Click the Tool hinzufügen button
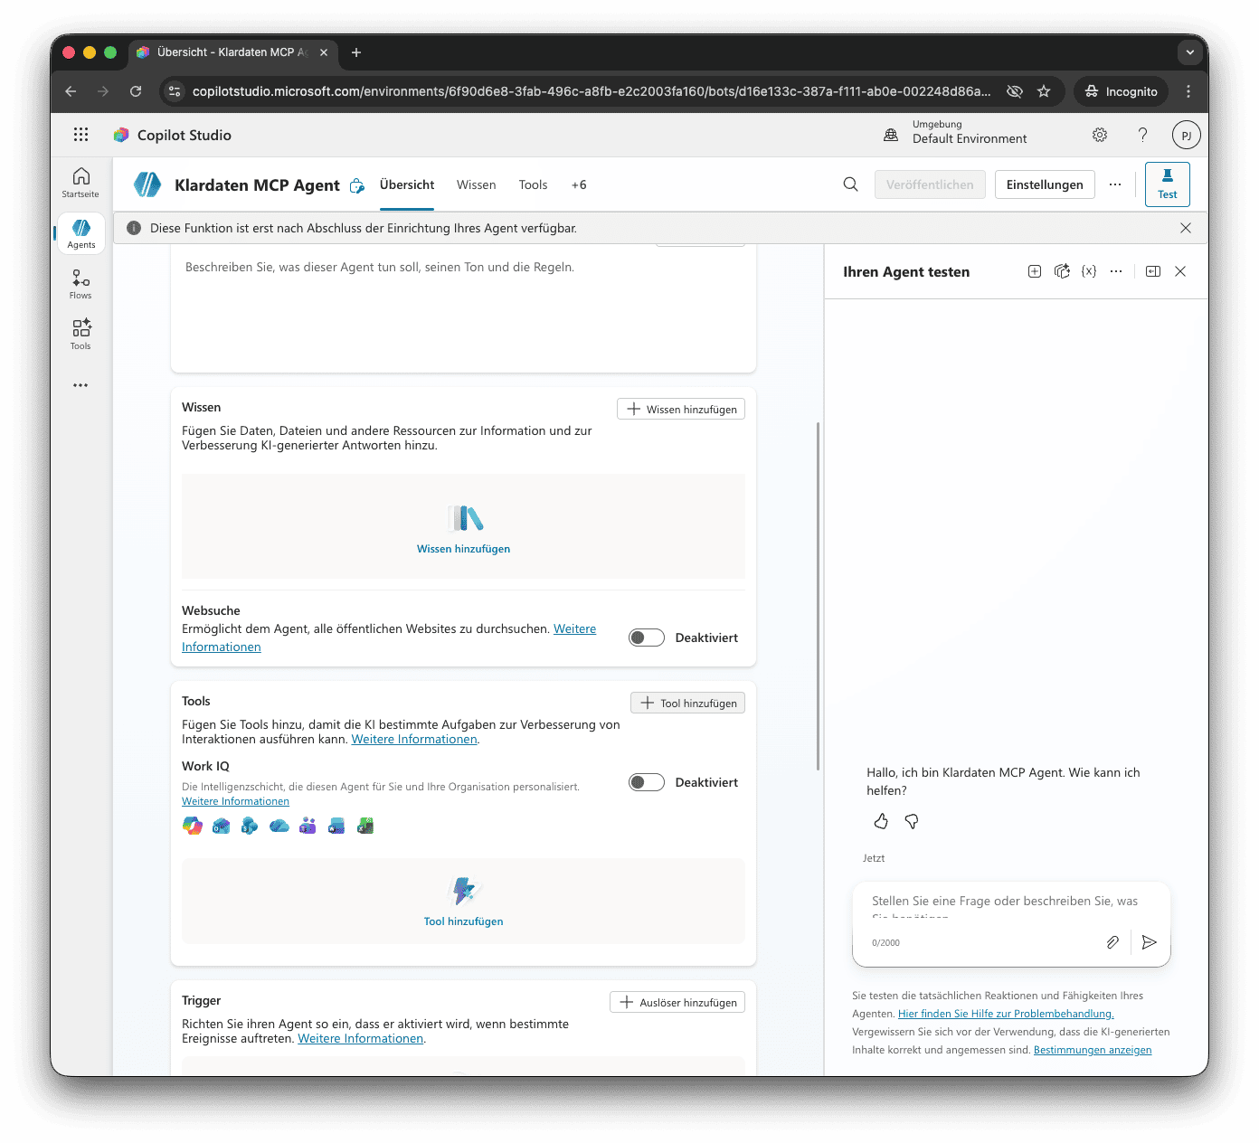1259x1143 pixels. click(687, 703)
